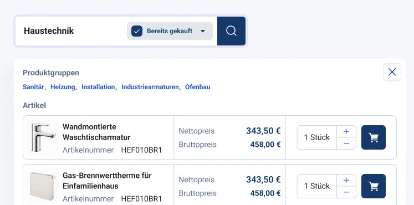Image resolution: width=414 pixels, height=205 pixels.
Task: Open the Heizung product group
Action: click(x=63, y=87)
